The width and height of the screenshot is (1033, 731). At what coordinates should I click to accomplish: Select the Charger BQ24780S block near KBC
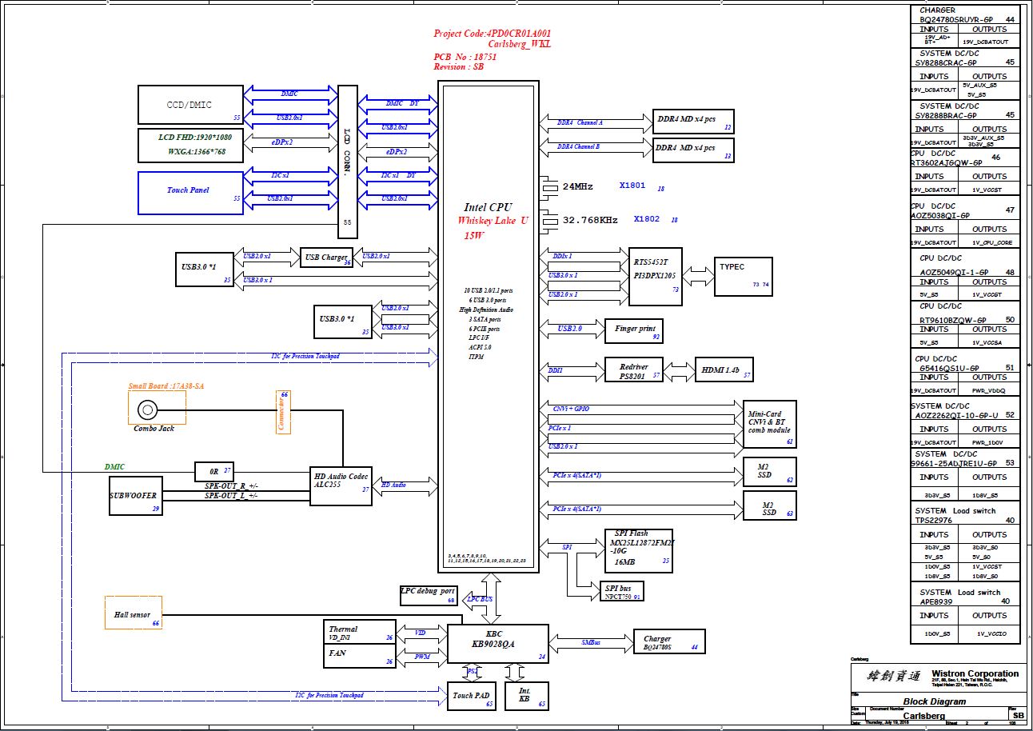click(x=669, y=642)
